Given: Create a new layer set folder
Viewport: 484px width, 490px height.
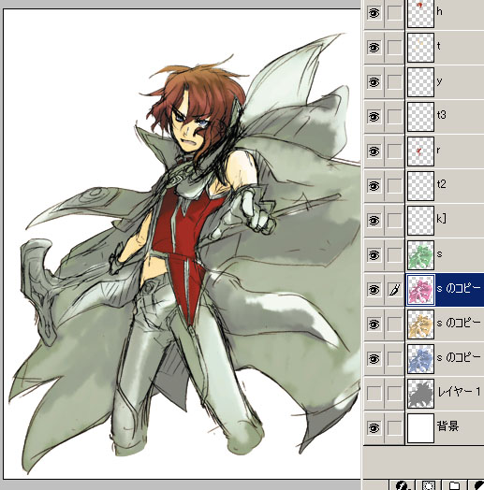Looking at the screenshot, I should click(454, 484).
